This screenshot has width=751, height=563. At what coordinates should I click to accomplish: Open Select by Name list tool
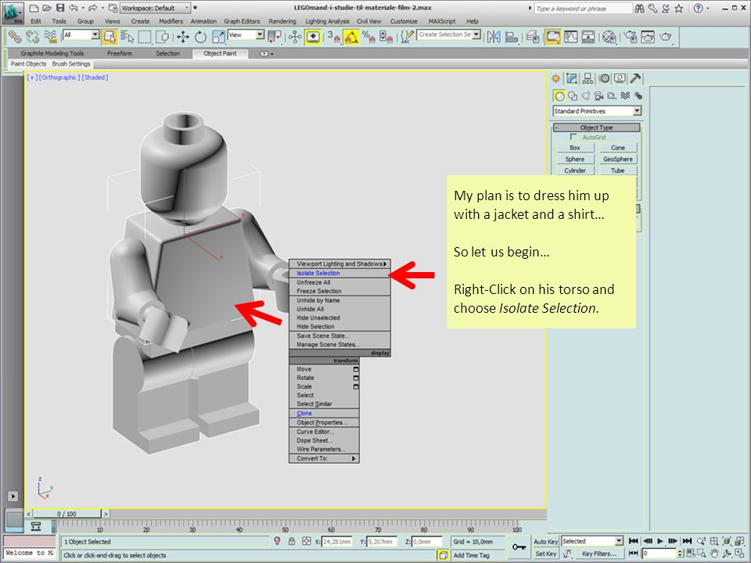coord(128,37)
